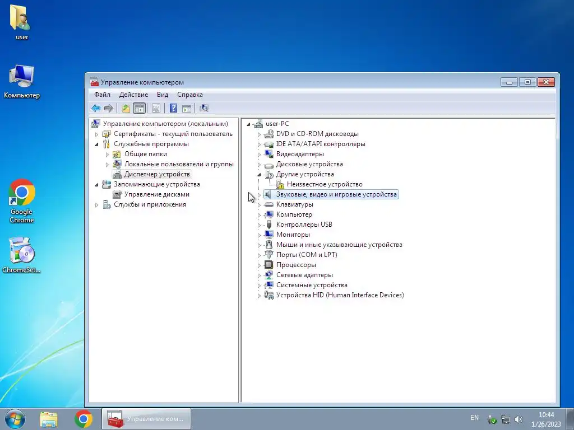Click the Клавиатуры keyboard icon
The width and height of the screenshot is (574, 430).
click(269, 204)
